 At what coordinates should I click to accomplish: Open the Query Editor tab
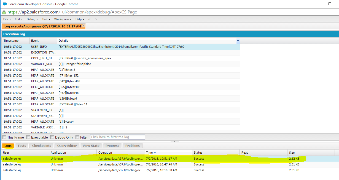pos(67,146)
